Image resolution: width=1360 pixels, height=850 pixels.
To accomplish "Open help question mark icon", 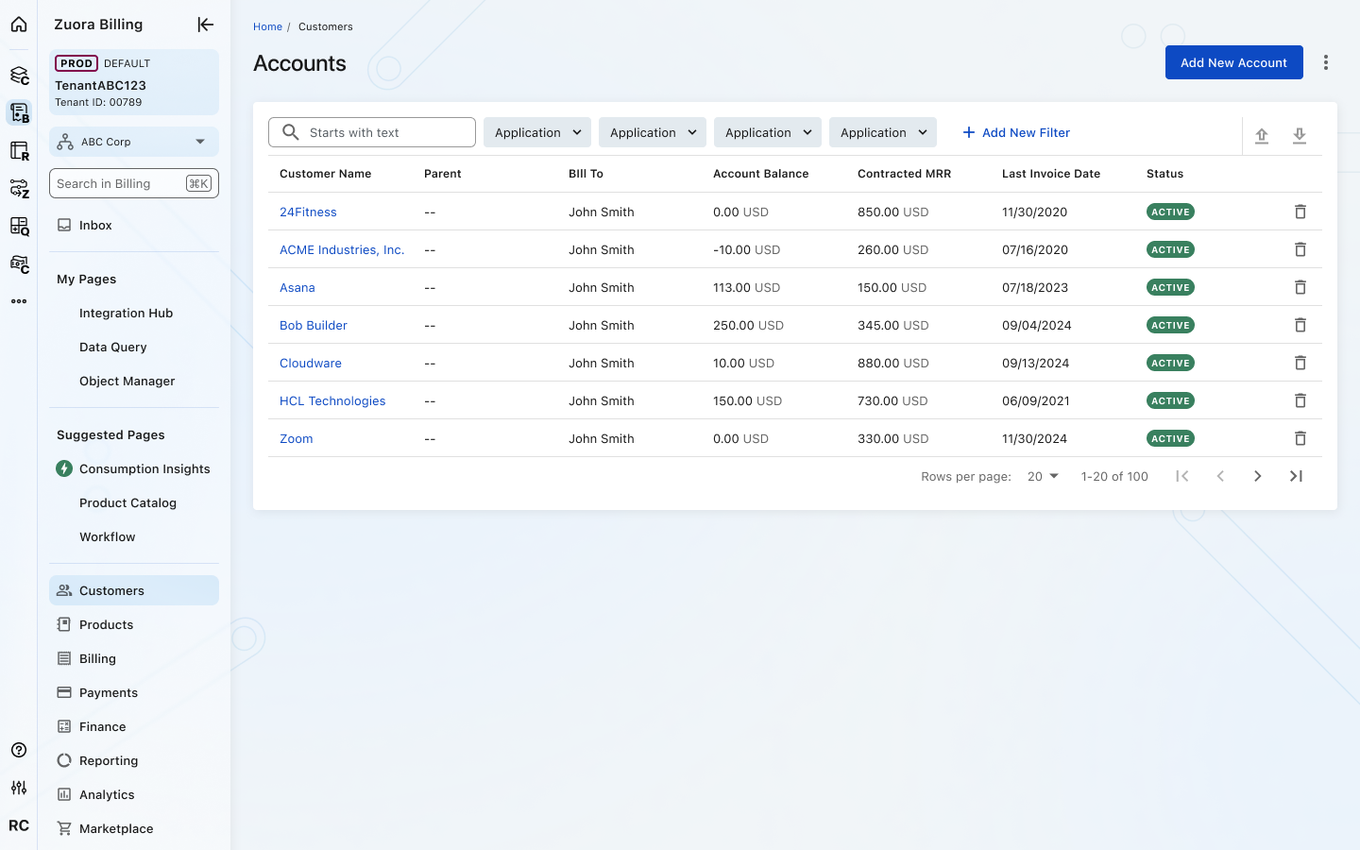I will click(x=19, y=750).
